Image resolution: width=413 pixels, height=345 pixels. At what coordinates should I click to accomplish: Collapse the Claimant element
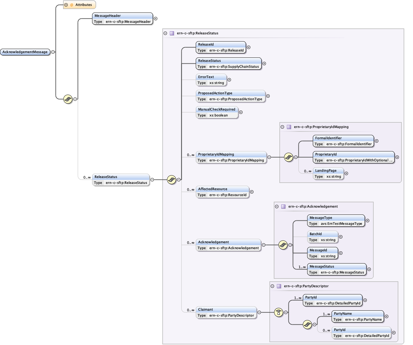259,313
